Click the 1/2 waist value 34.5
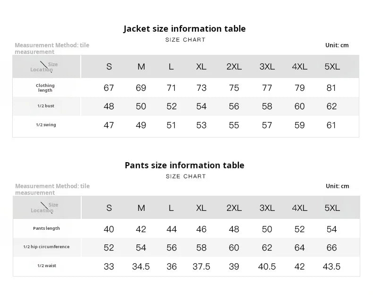373x295 pixels. 141,267
